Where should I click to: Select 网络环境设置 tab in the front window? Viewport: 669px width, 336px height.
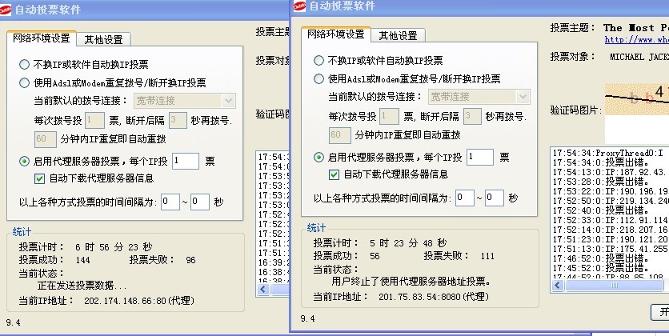pyautogui.click(x=334, y=34)
